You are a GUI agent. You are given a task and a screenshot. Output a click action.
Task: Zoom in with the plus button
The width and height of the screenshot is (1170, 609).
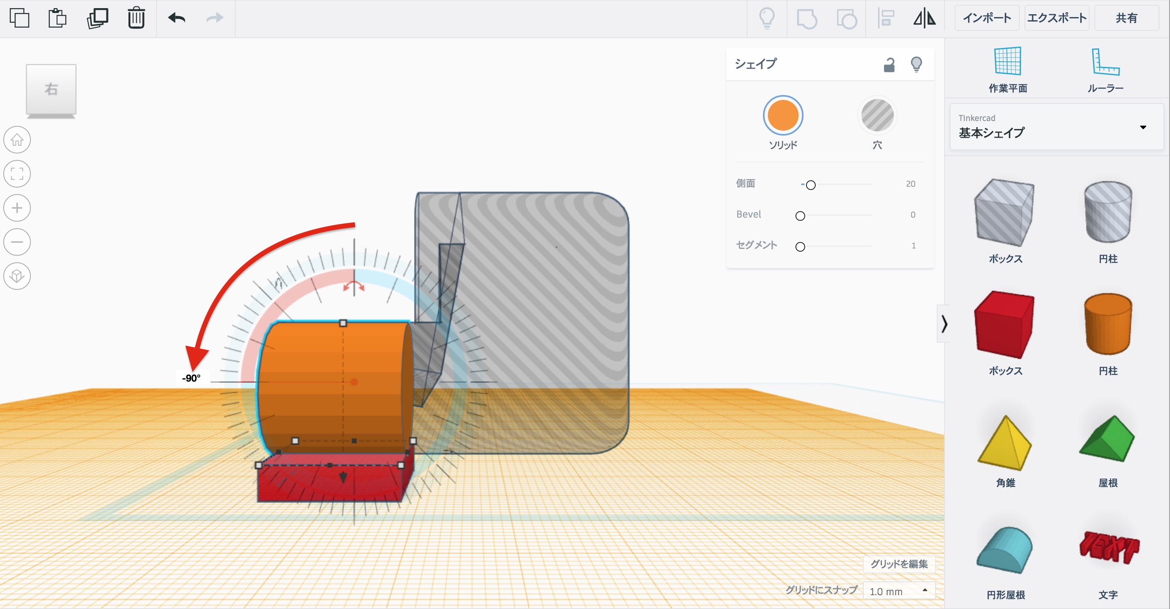tap(17, 208)
